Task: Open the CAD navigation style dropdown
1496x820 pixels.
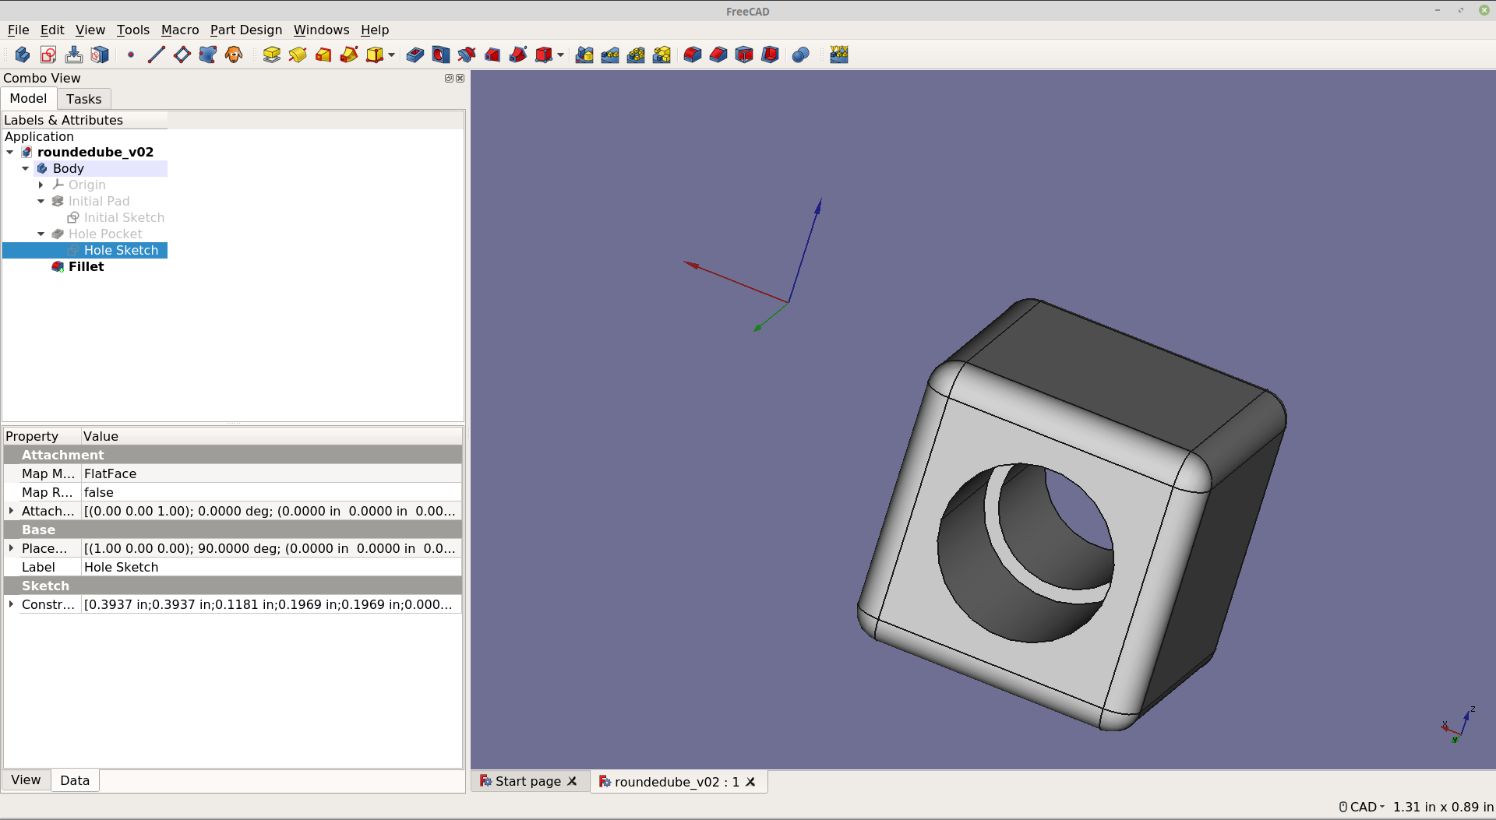Action: (x=1362, y=807)
